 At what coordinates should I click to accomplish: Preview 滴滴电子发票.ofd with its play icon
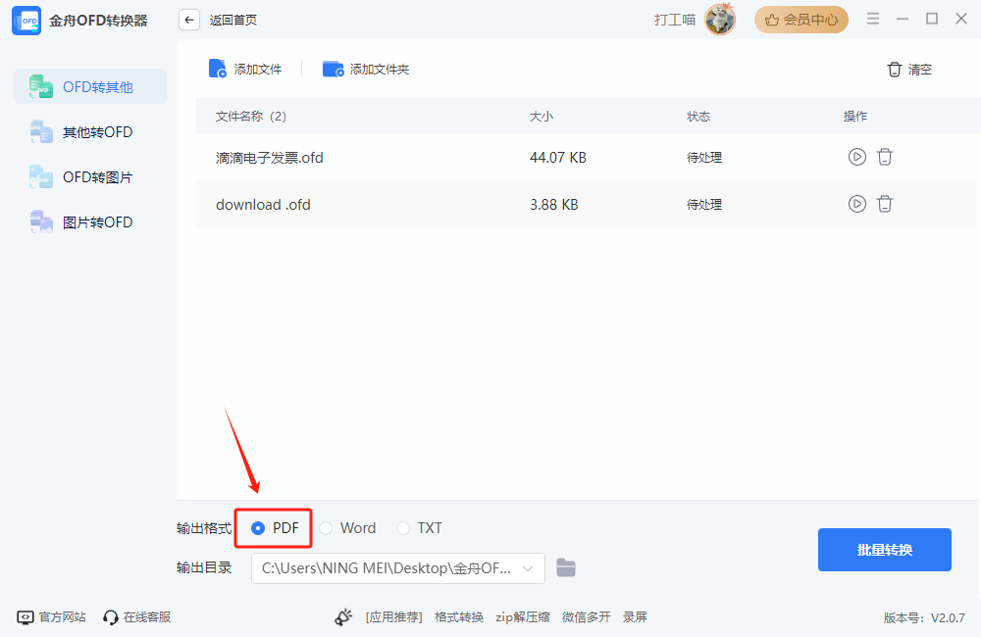[x=856, y=156]
